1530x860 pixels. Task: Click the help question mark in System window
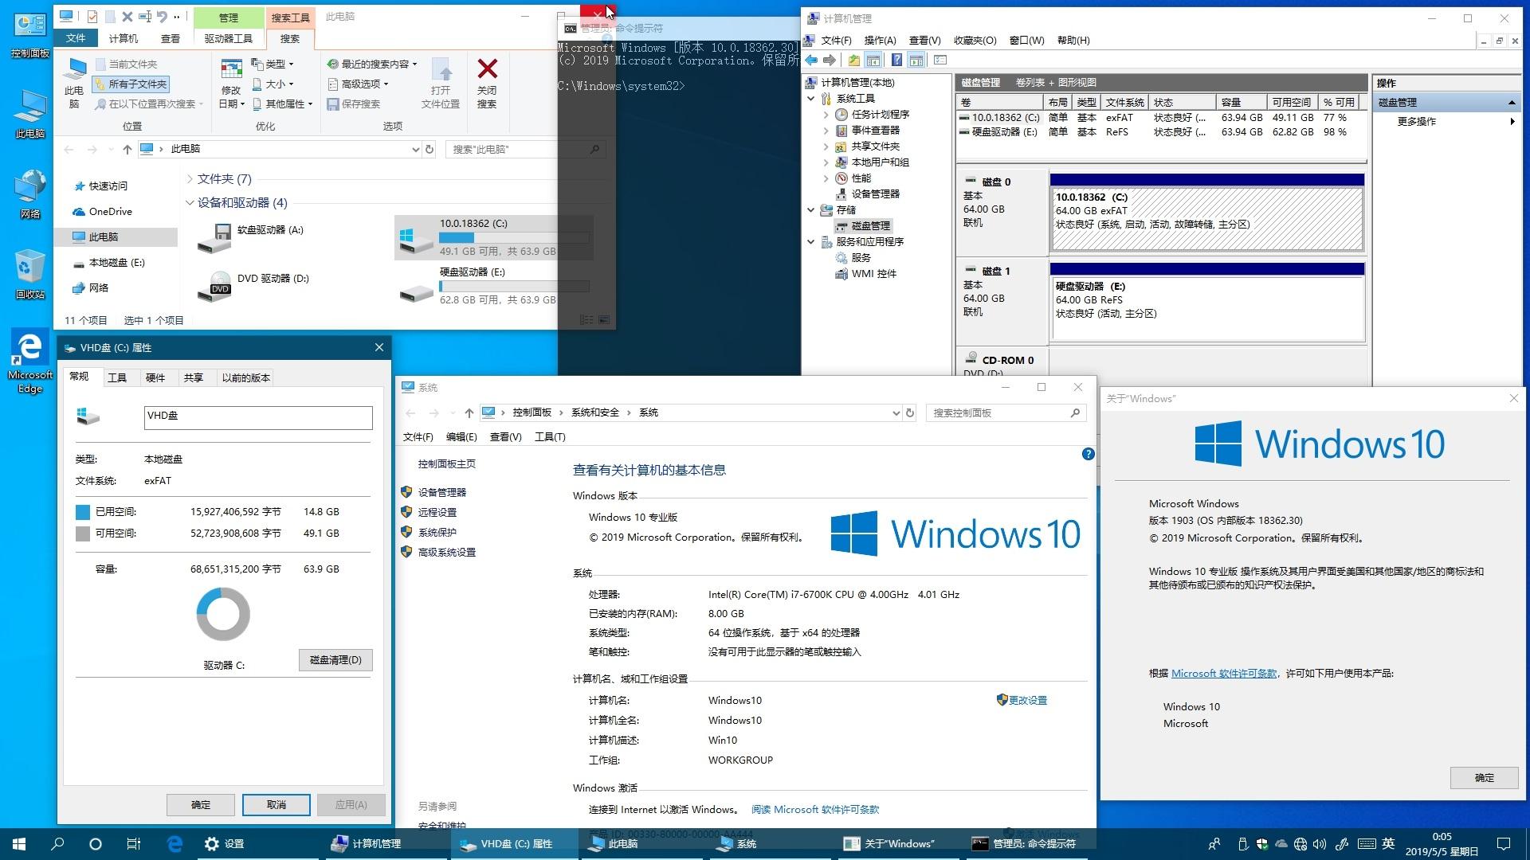(x=1088, y=454)
